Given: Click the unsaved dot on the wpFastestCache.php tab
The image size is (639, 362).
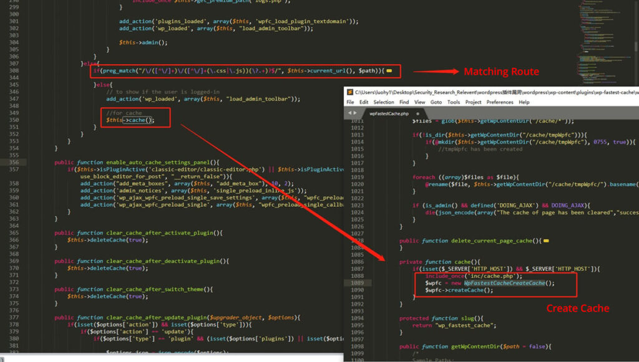Looking at the screenshot, I should 417,113.
